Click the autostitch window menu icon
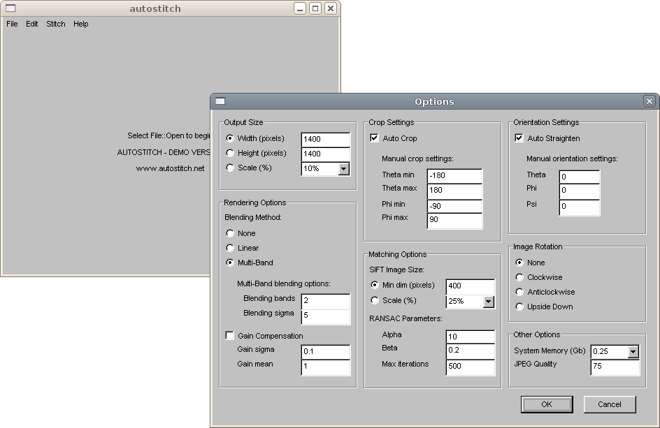This screenshot has width=660, height=428. tap(10, 8)
